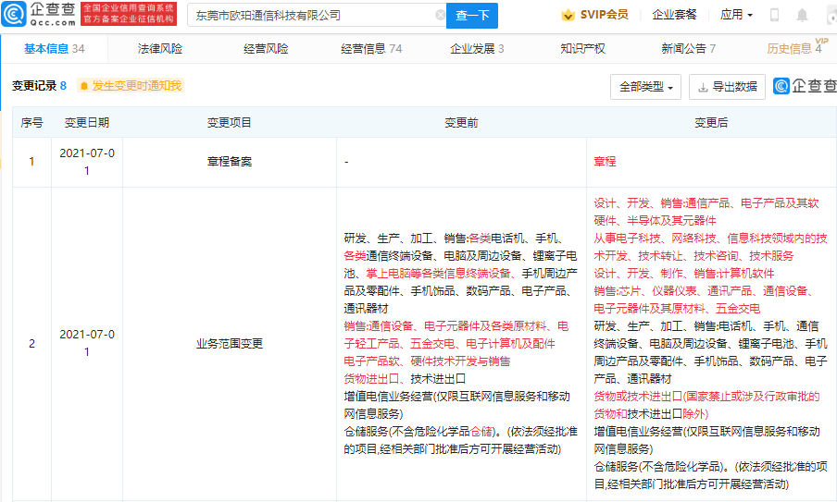The image size is (837, 502).
Task: Open the mobile phone icon in header
Action: 774,15
